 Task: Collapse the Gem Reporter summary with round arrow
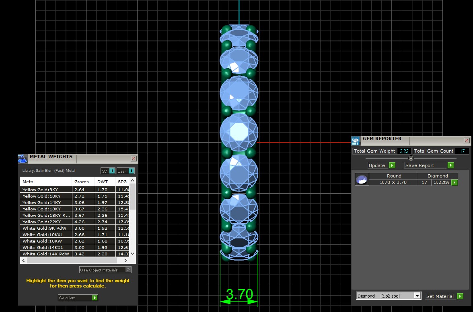411,158
